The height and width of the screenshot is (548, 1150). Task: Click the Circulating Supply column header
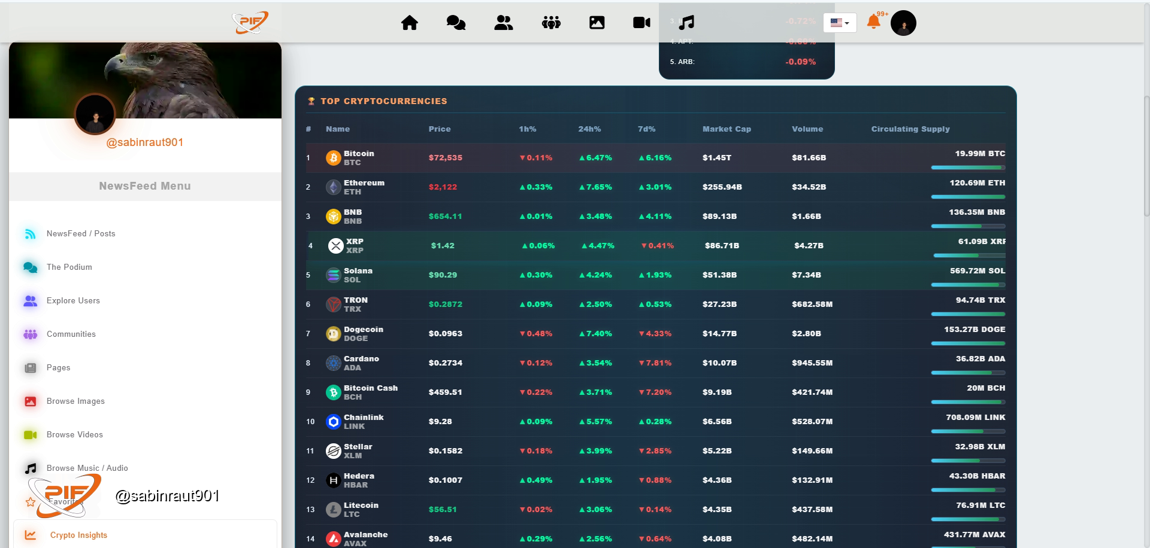coord(910,129)
